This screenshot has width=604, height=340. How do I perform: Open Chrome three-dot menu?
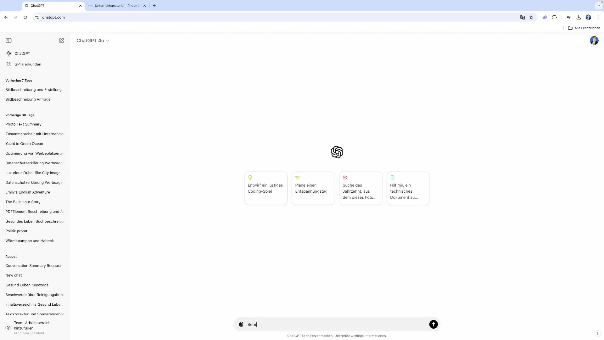tap(598, 17)
